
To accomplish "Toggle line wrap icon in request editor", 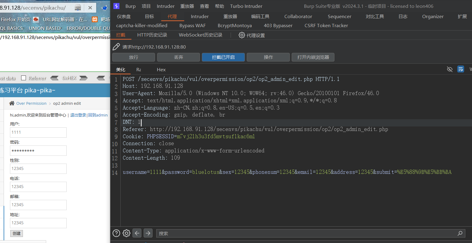I will tap(461, 69).
